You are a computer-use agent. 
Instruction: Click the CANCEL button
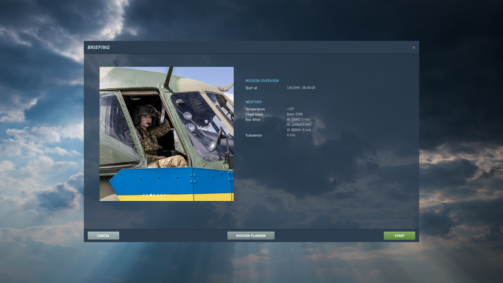click(x=103, y=236)
